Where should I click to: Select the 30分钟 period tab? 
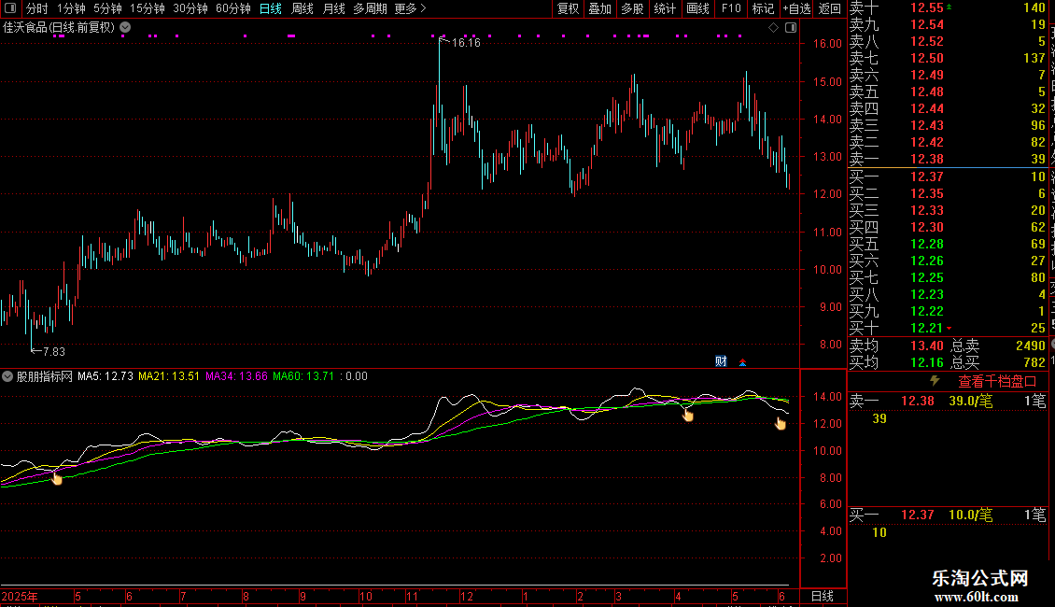click(190, 8)
